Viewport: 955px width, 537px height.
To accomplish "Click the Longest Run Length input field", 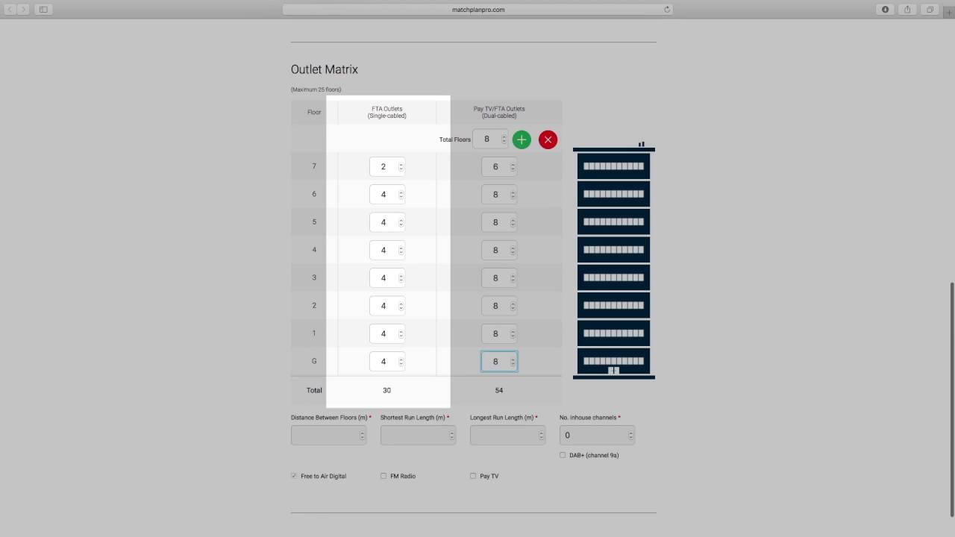I will coord(507,435).
